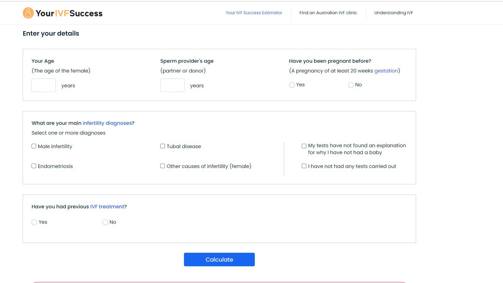Choose No for previous IVF treatment
Screen dimensions: 503x283
105,222
